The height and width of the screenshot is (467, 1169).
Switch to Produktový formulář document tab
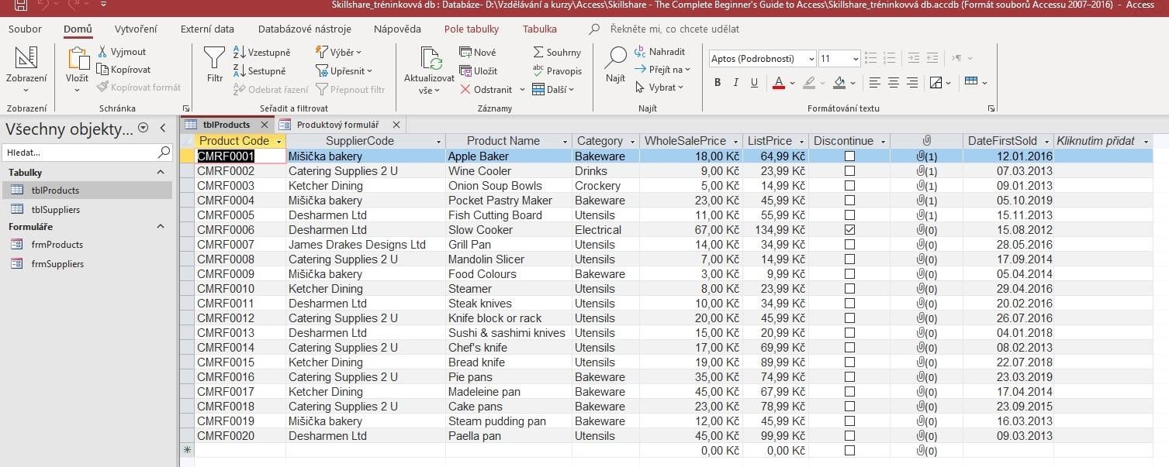pyautogui.click(x=339, y=124)
